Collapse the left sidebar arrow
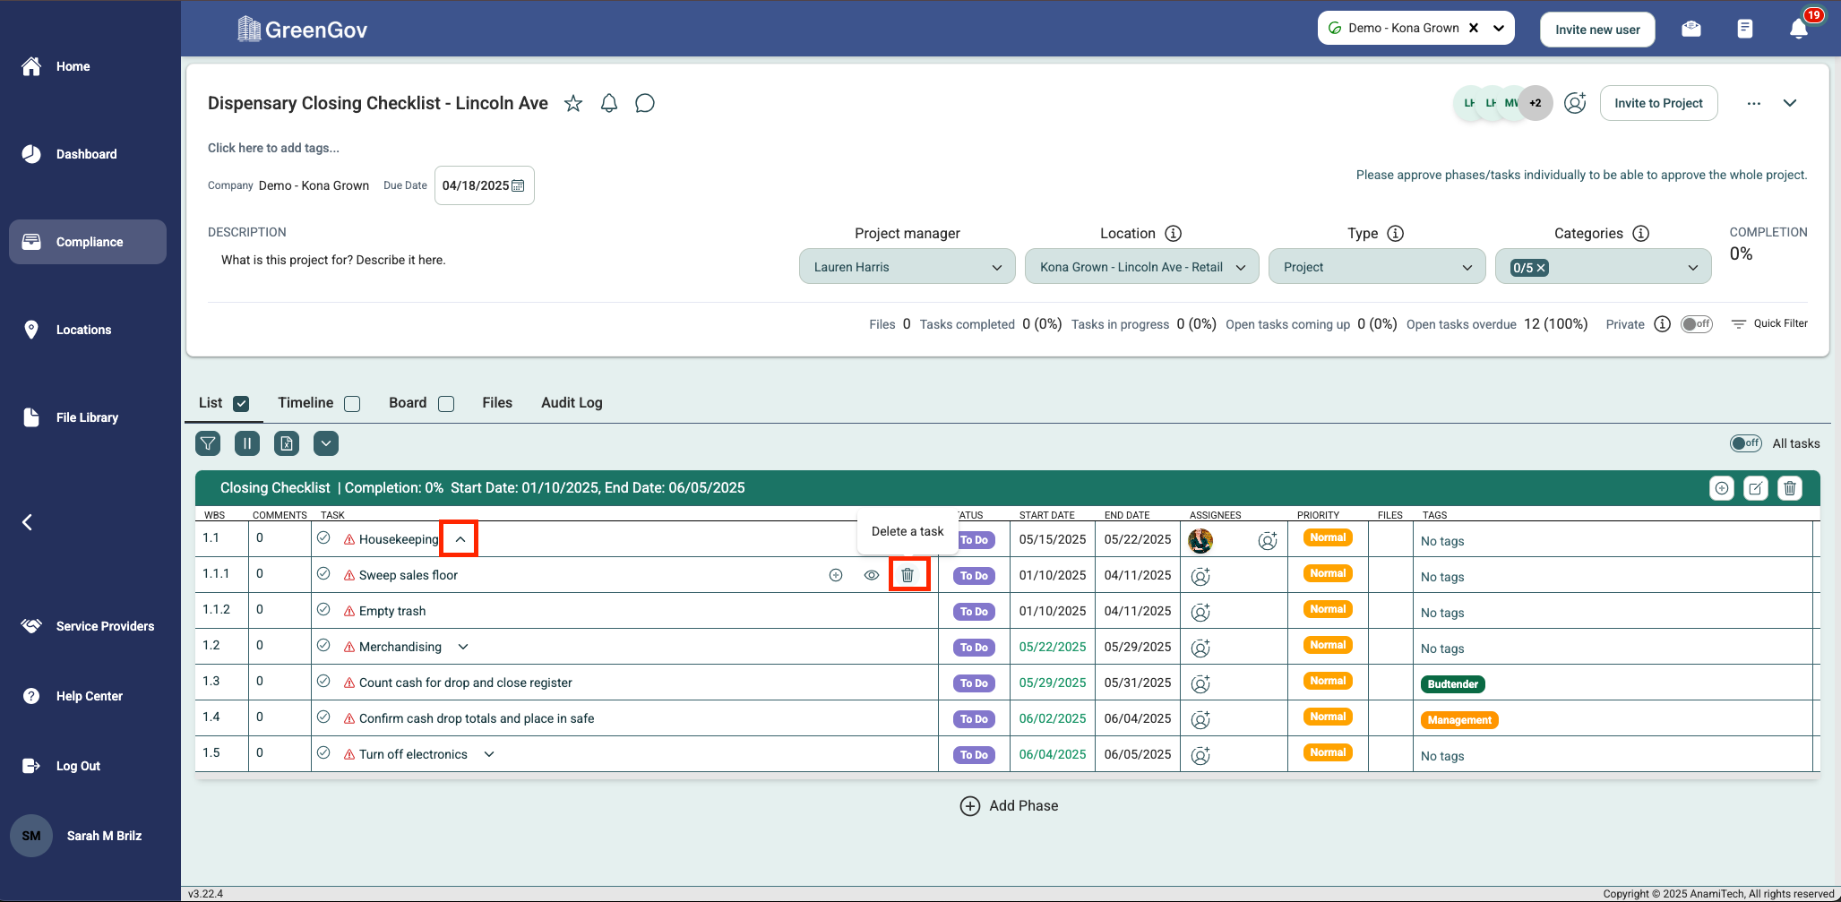This screenshot has height=902, width=1841. pyautogui.click(x=28, y=522)
